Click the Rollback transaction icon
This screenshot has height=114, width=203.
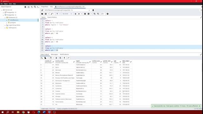point(98,14)
